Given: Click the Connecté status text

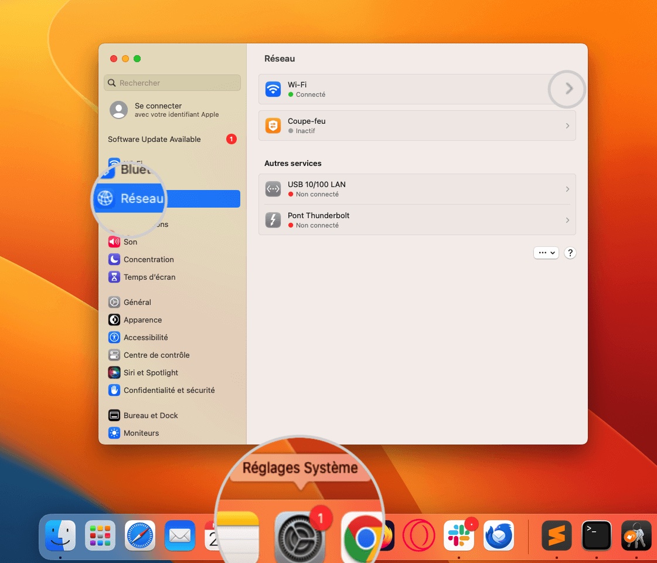Looking at the screenshot, I should (311, 95).
